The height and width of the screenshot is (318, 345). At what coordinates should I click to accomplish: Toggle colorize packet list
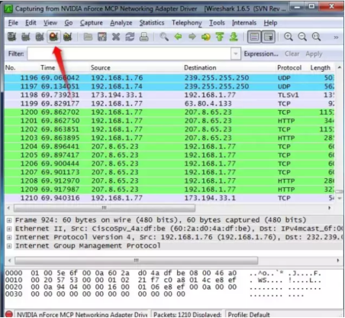pyautogui.click(x=254, y=37)
